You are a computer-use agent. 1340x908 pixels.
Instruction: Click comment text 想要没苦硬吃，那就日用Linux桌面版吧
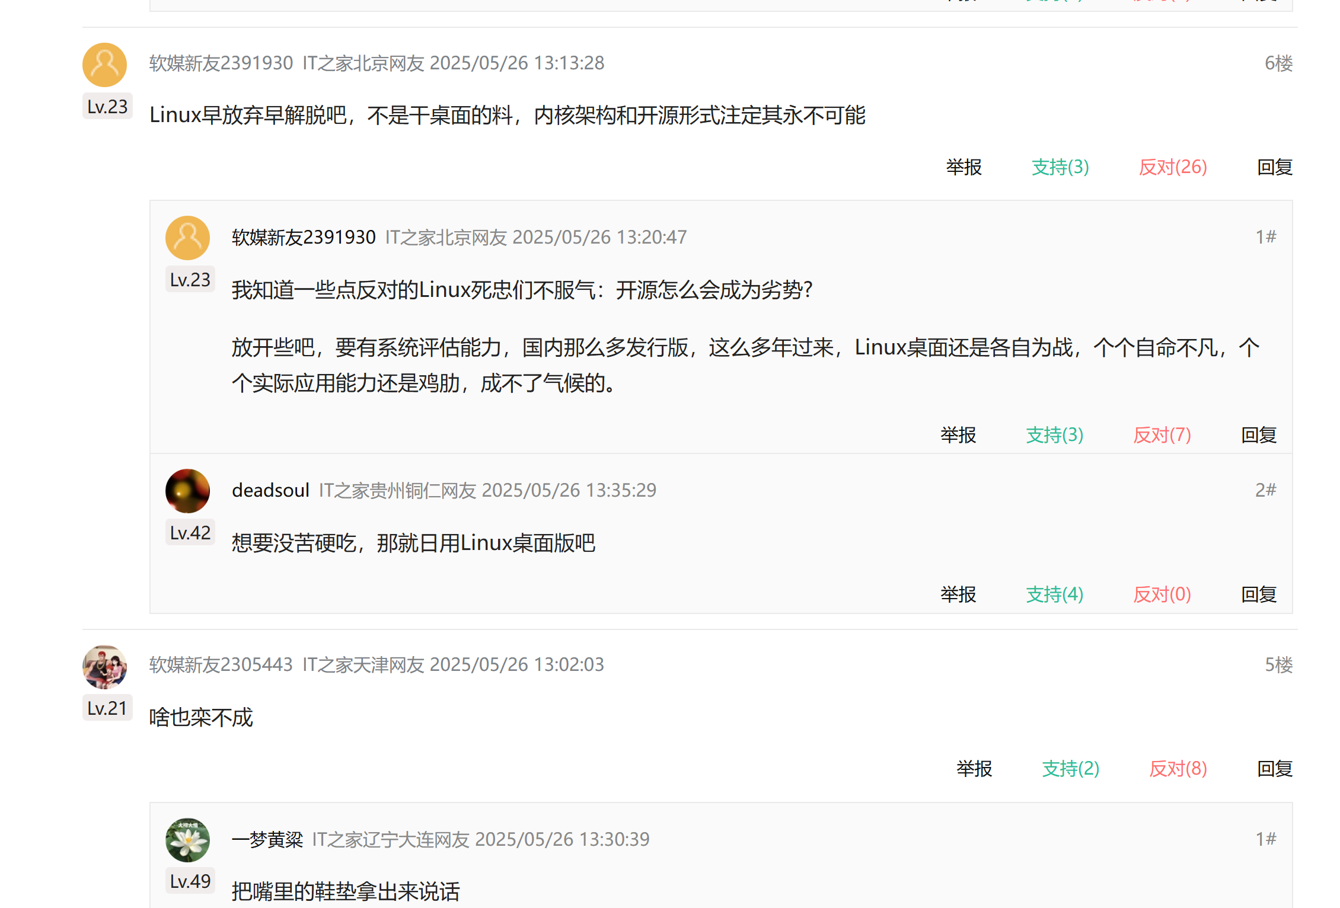click(x=413, y=542)
